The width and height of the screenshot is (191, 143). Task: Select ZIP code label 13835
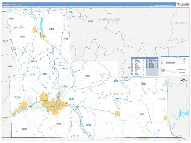pos(11,19)
